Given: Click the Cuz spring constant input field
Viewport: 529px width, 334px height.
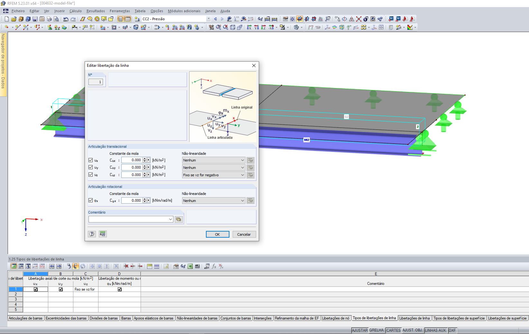Looking at the screenshot, I should coord(132,175).
